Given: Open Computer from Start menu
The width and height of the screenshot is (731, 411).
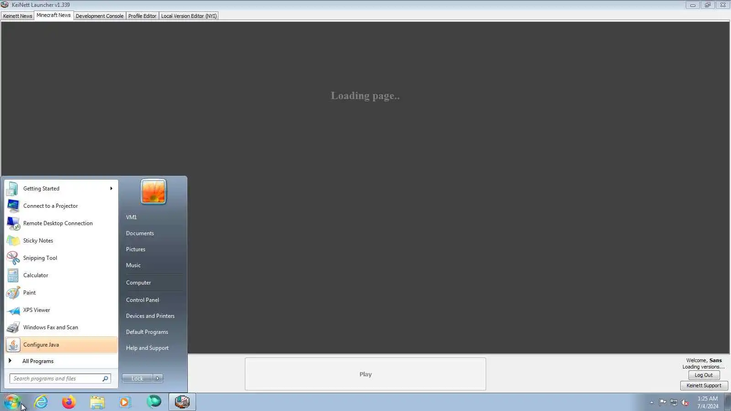Looking at the screenshot, I should (138, 283).
